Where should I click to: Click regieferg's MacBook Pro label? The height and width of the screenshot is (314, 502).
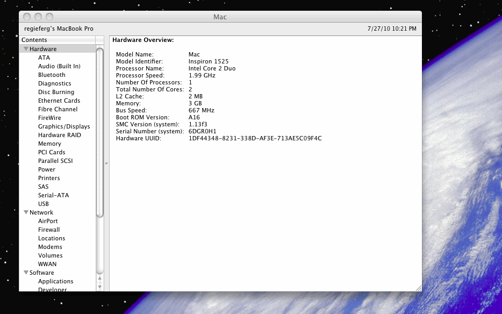59,29
